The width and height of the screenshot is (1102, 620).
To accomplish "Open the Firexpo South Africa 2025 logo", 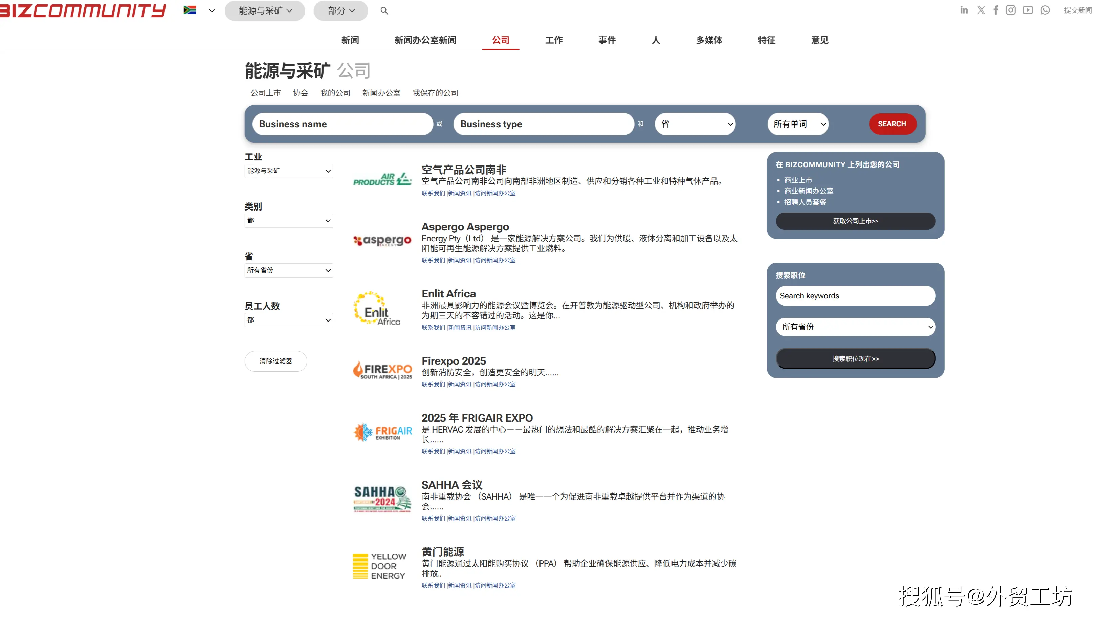I will click(382, 370).
